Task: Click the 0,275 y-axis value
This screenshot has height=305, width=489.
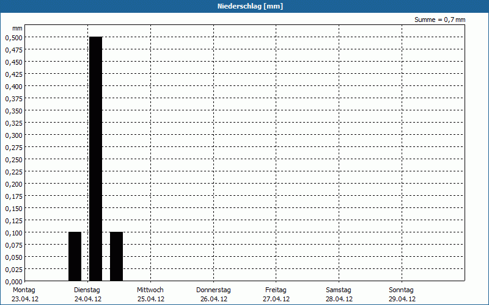Action: pos(13,148)
